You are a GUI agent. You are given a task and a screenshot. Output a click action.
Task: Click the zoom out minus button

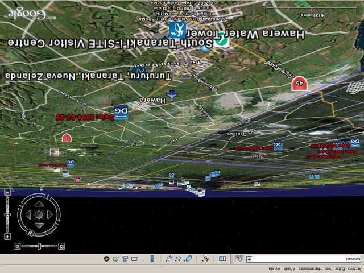(7, 192)
